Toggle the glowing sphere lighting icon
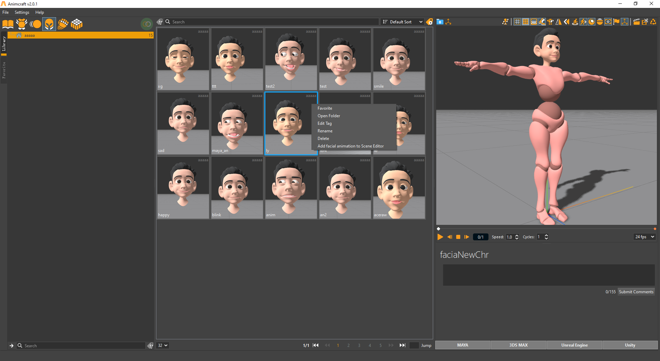660x361 pixels. click(x=592, y=22)
